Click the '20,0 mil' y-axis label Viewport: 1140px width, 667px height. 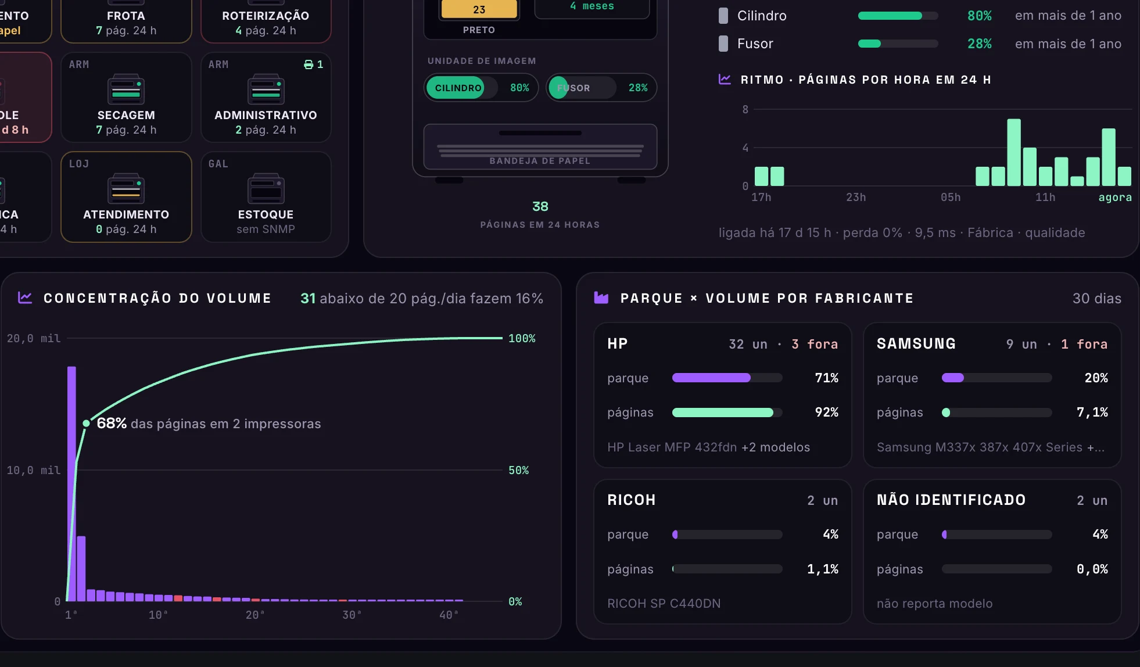click(34, 338)
